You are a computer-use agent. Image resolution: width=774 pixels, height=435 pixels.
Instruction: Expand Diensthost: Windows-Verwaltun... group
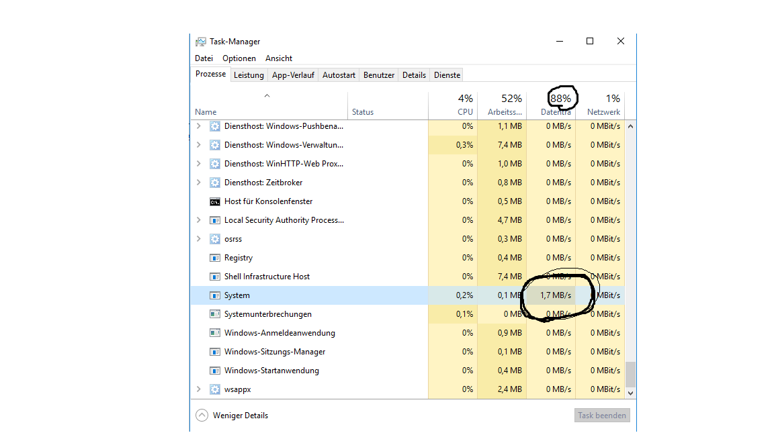coord(198,145)
